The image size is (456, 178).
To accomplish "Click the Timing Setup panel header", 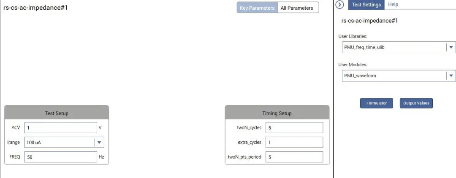I will pos(277,113).
